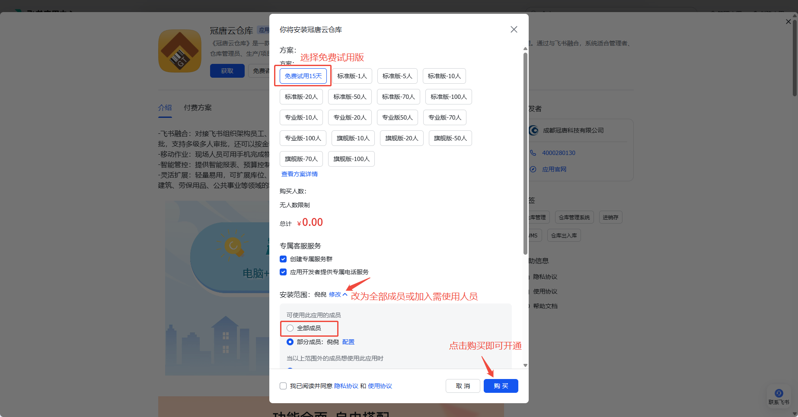Click 配置 to configure partial members
This screenshot has width=798, height=417.
[x=348, y=342]
